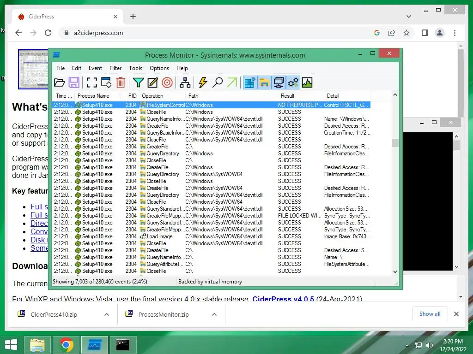
Task: Click the Jump To Object arrow icon
Action: pyautogui.click(x=232, y=83)
